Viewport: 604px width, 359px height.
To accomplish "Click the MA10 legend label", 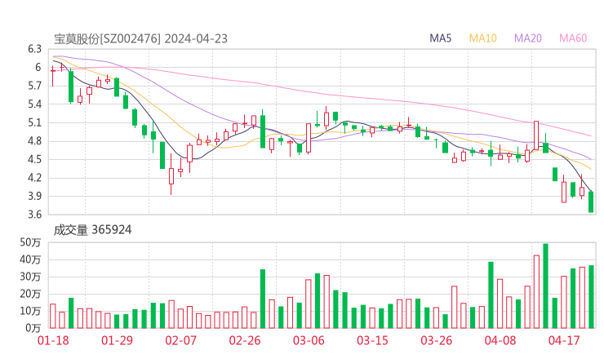I will [x=482, y=38].
